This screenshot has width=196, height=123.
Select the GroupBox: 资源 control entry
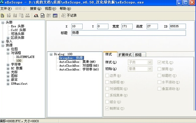[x=71, y=58]
